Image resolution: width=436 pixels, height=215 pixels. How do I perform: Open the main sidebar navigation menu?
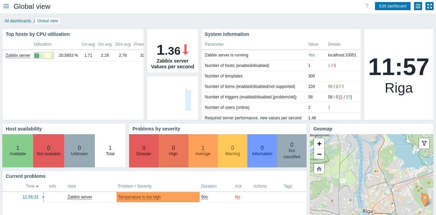tap(6, 6)
